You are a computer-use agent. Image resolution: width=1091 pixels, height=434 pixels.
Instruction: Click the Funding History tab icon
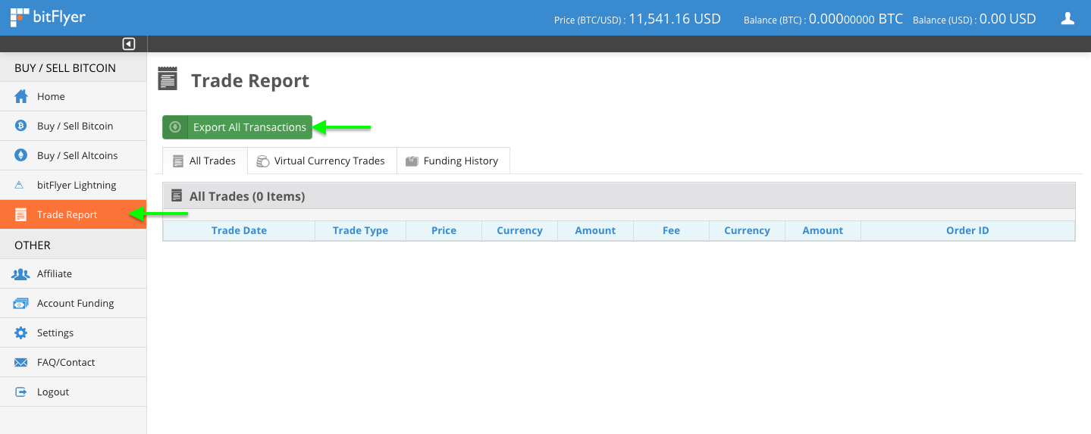pos(412,161)
